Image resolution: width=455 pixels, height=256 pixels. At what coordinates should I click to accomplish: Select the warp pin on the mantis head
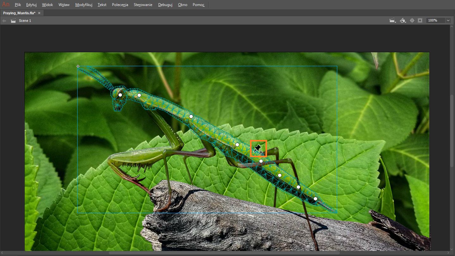(120, 95)
